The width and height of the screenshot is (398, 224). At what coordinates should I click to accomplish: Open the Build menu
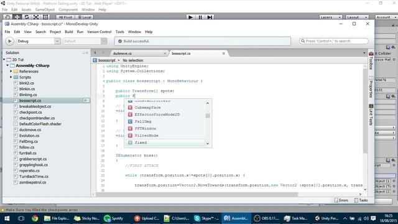coord(69,32)
